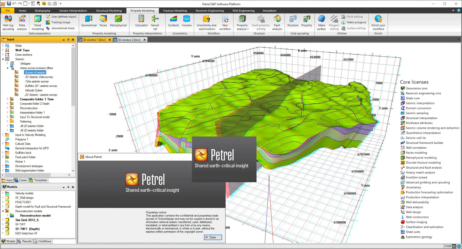Open the Training image tool
This screenshot has width=462, height=249.
click(58, 22)
